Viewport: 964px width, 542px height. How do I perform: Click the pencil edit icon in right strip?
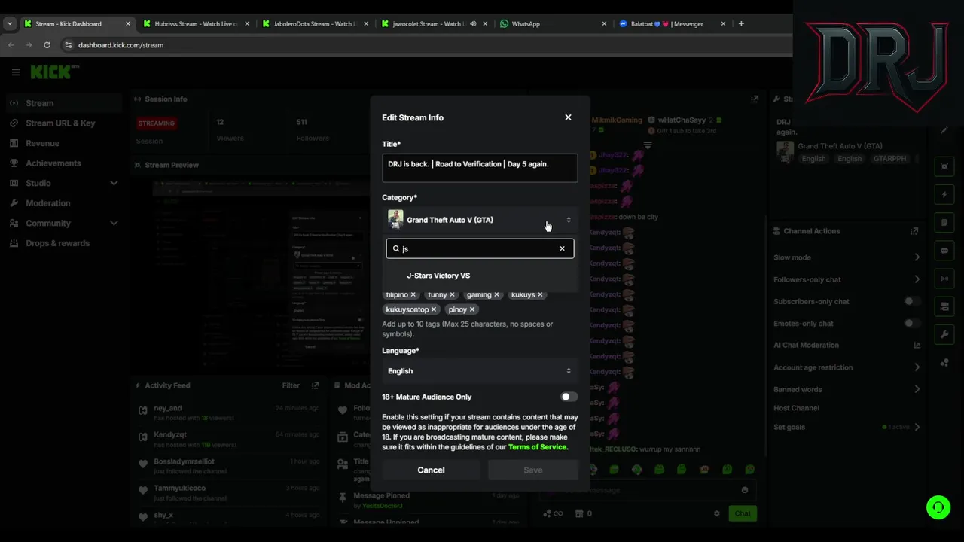point(944,130)
